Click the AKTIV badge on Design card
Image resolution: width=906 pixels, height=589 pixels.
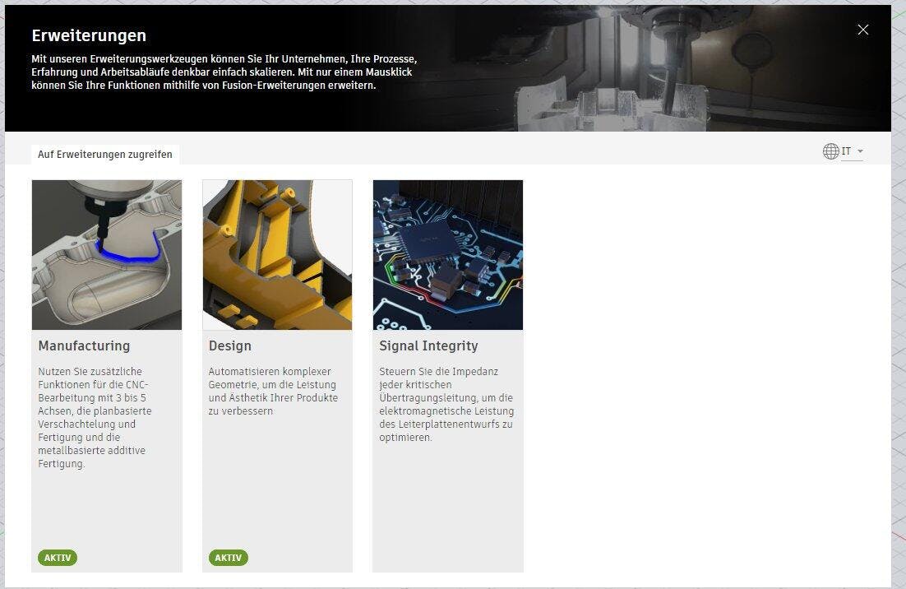229,558
